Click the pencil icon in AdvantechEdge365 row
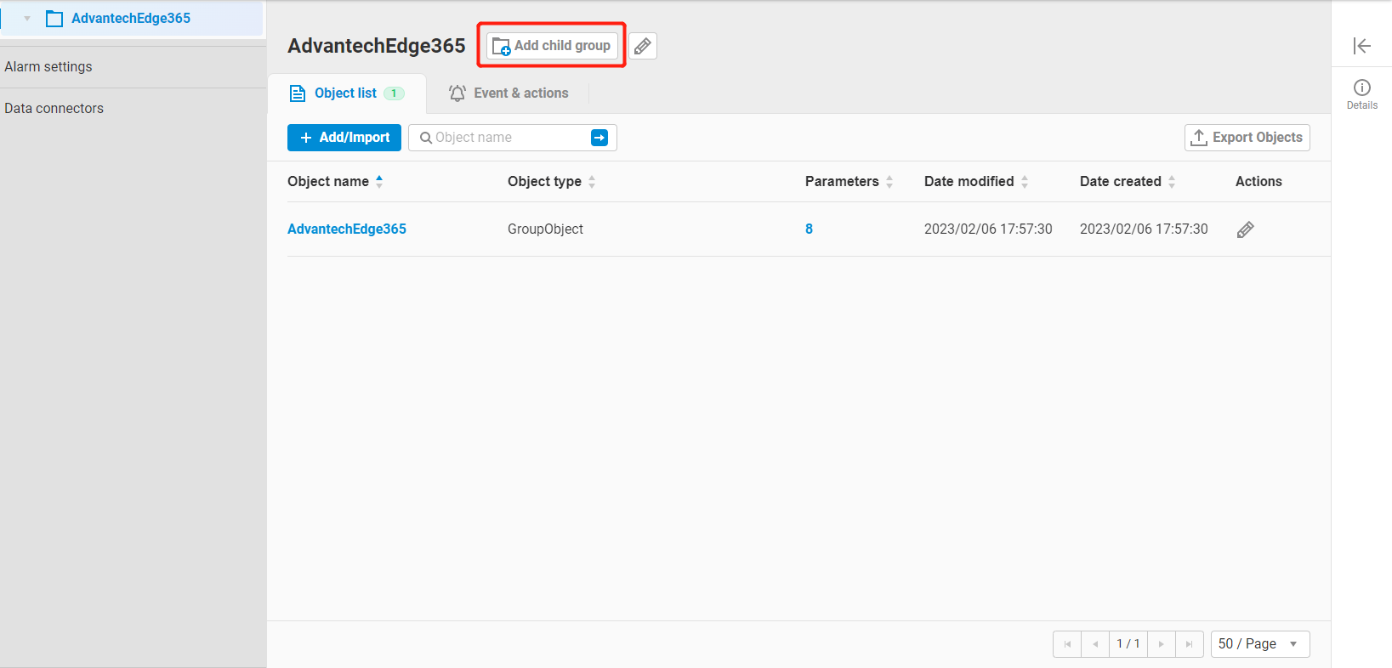 1245,229
